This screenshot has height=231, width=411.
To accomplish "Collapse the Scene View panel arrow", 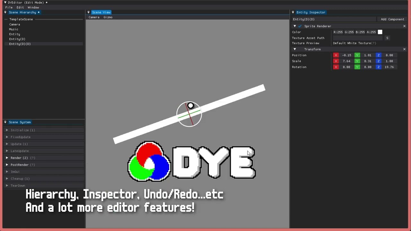I will 88,12.
